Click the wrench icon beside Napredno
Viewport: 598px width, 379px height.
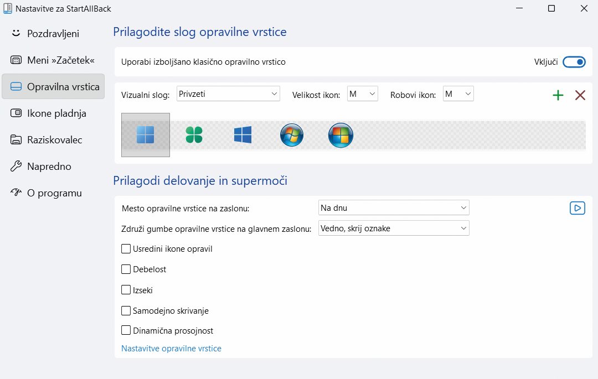click(x=16, y=166)
